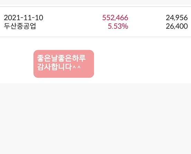Tap the 2021-11-10 date entry
Screen dimensions: 191x154
click(24, 18)
